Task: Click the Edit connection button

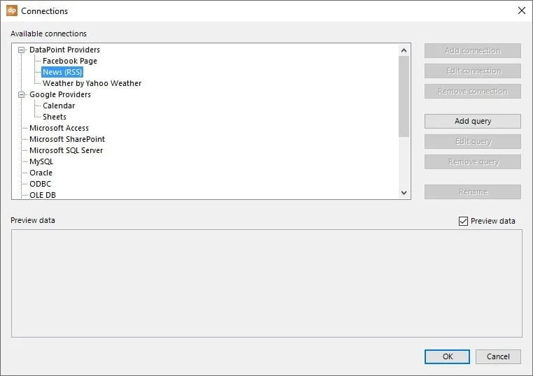Action: click(472, 71)
